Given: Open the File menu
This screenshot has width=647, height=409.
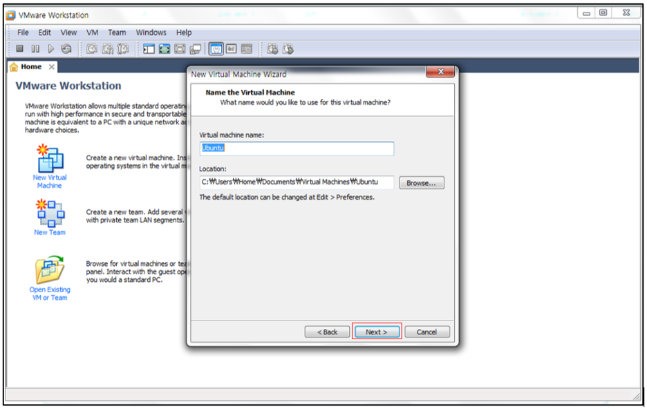Looking at the screenshot, I should click(x=23, y=32).
